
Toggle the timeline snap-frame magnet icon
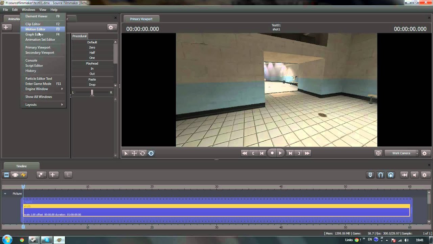pos(391,175)
